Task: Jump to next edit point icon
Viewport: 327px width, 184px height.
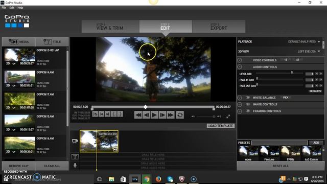Action: coord(108,114)
